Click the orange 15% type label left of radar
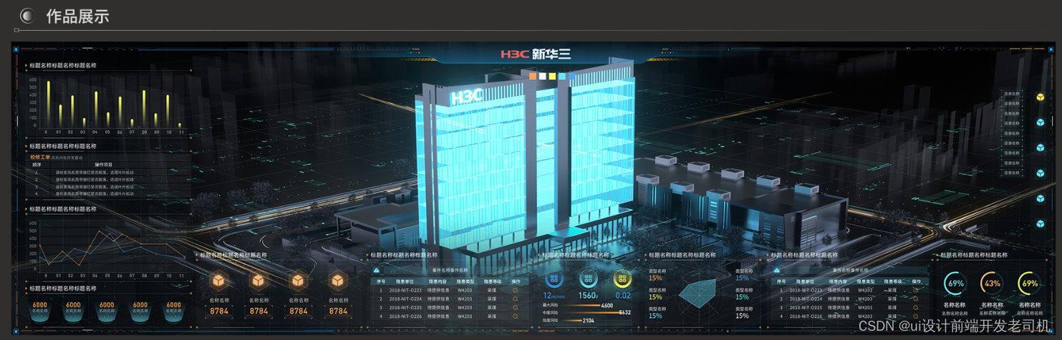 655,278
